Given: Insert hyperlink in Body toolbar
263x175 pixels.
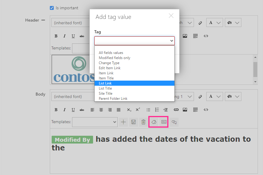Looking at the screenshot, I should 176,110.
